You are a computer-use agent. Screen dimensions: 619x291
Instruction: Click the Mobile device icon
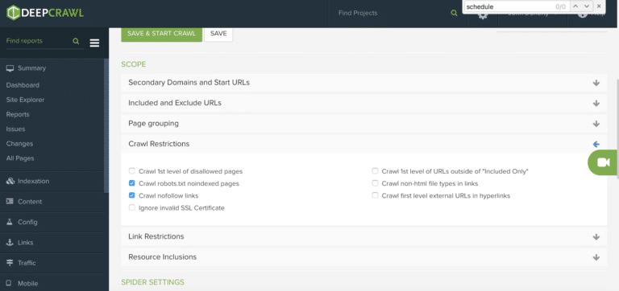coord(9,284)
